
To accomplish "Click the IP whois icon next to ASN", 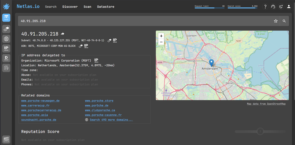I will click(x=86, y=46).
